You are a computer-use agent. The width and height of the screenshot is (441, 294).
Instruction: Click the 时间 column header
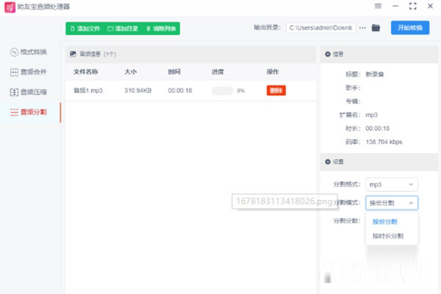tap(174, 72)
